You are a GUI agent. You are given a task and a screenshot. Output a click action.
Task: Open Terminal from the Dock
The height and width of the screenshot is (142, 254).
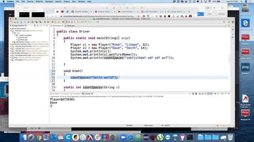coord(190,137)
